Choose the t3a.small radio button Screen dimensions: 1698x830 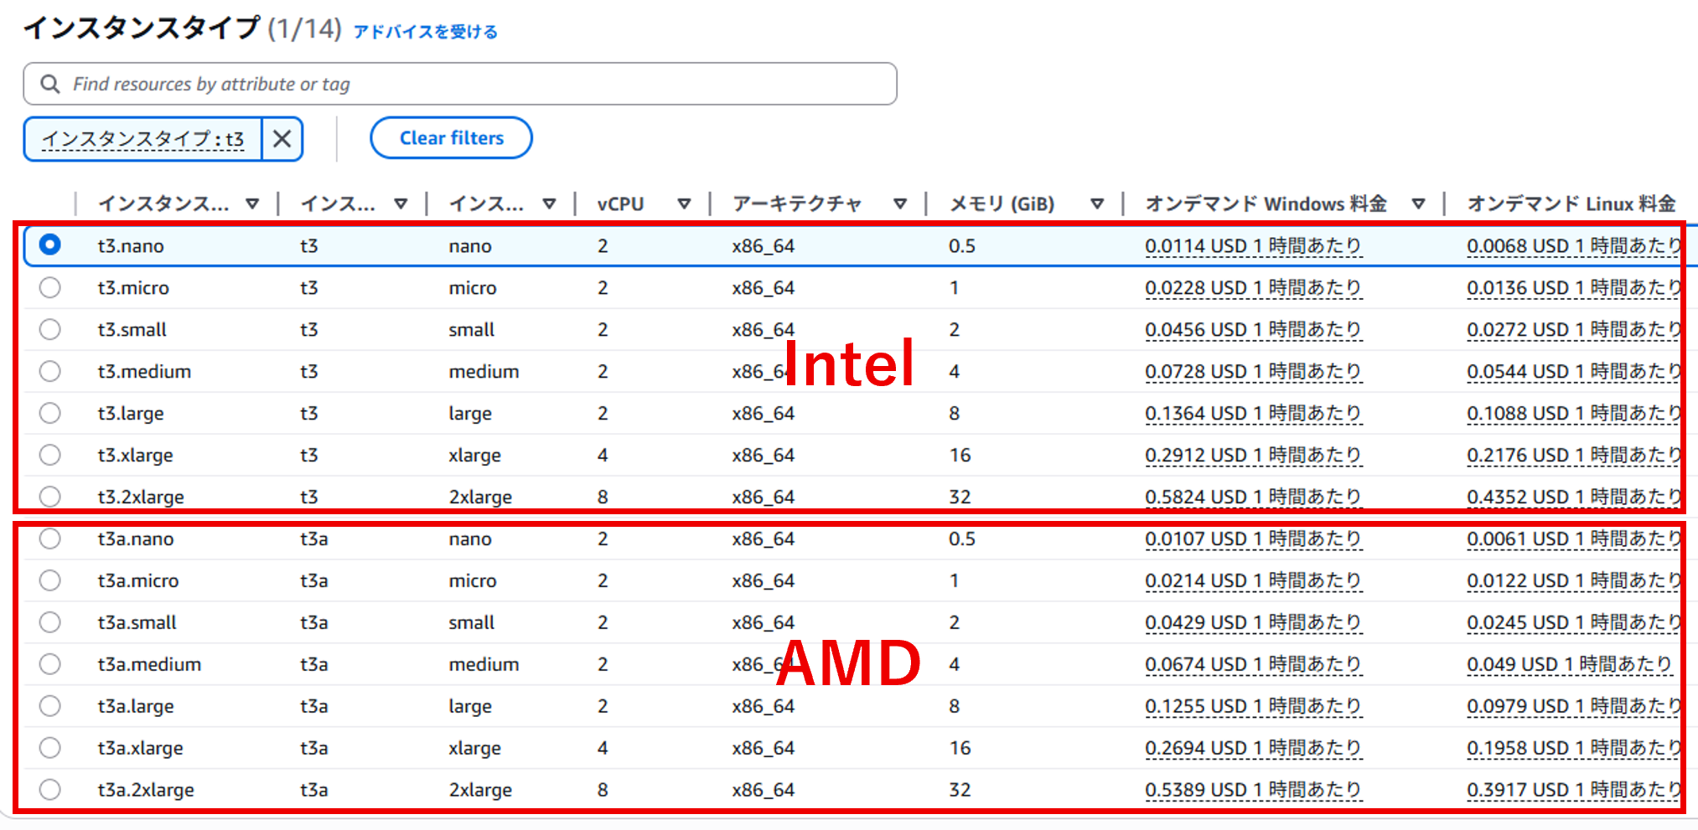[x=50, y=622]
